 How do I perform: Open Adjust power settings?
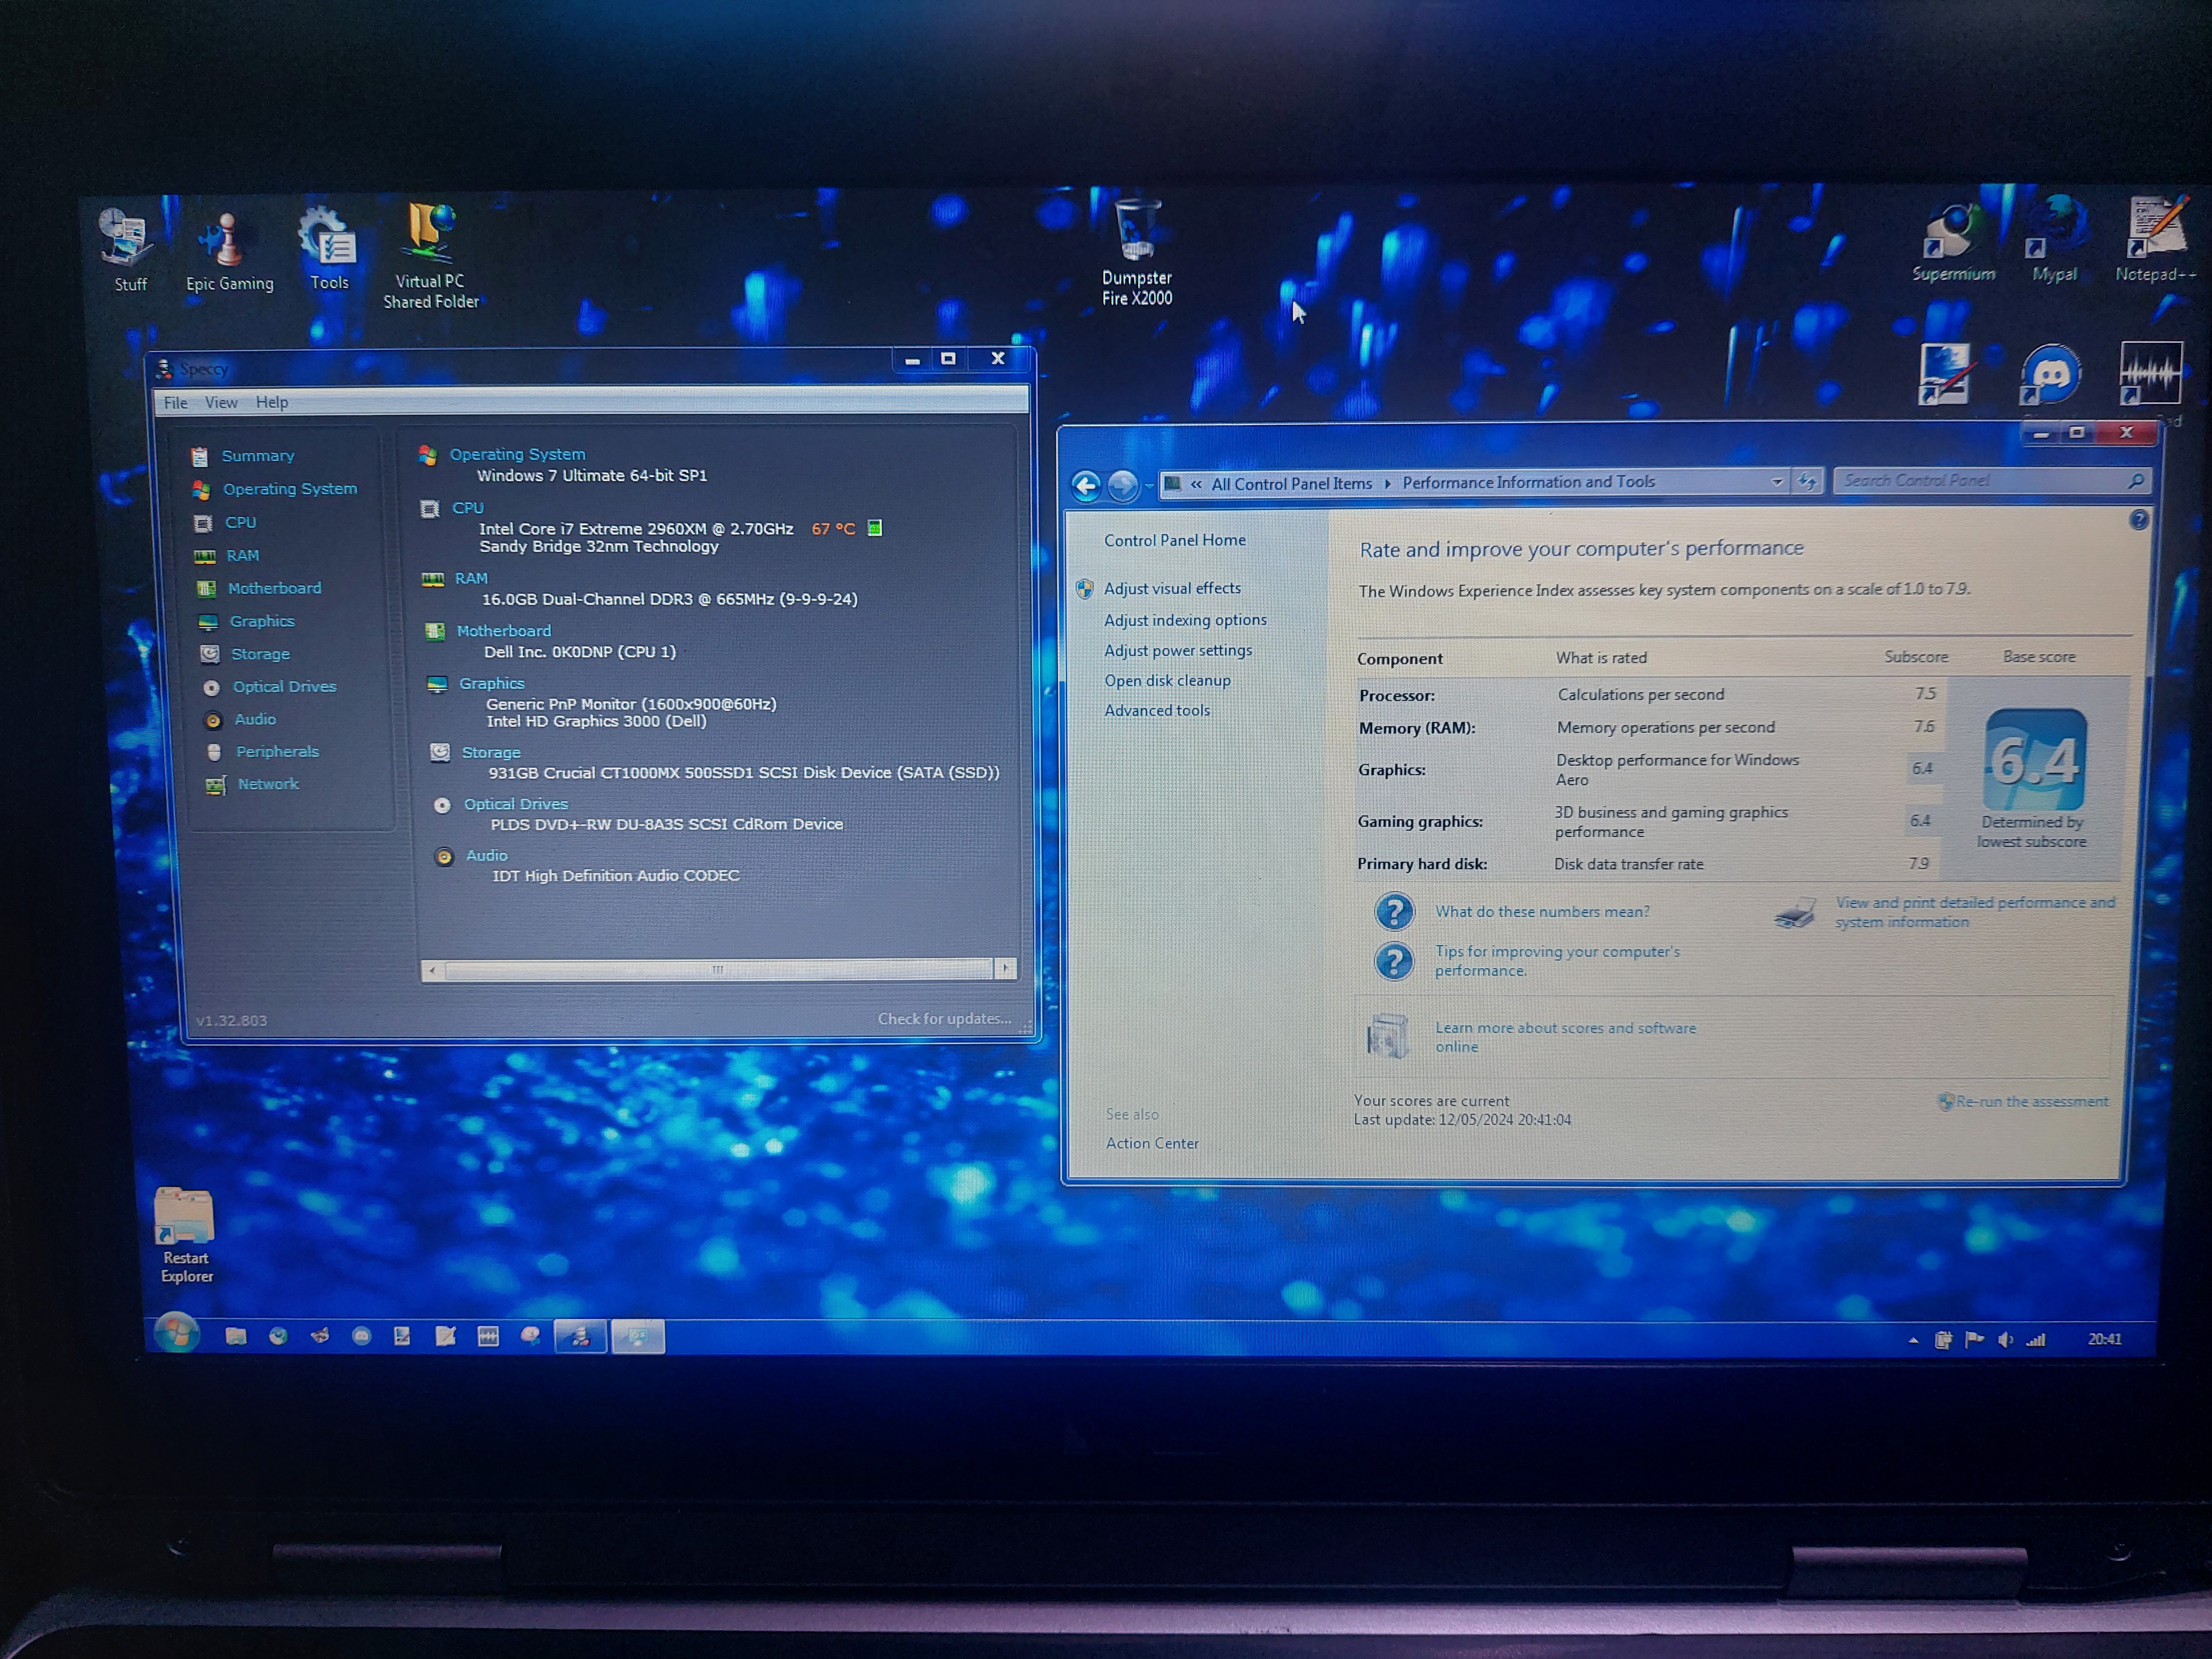[1178, 650]
